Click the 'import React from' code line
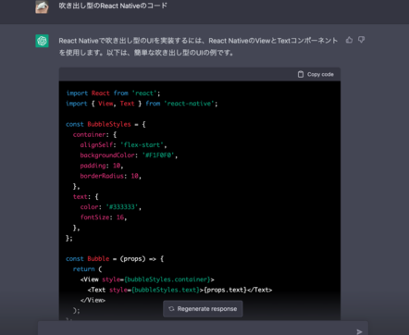409x335 pixels. coord(113,93)
